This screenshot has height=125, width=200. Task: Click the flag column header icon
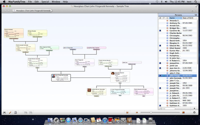pyautogui.click(x=164, y=18)
